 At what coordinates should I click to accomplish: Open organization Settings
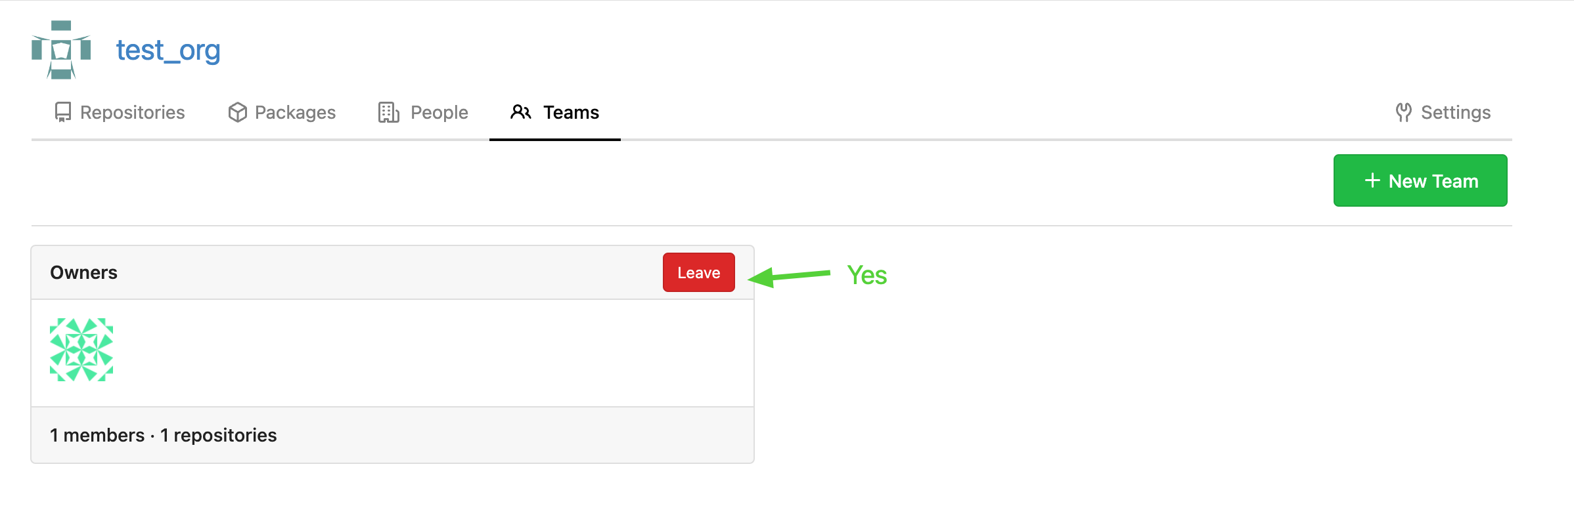click(x=1443, y=112)
